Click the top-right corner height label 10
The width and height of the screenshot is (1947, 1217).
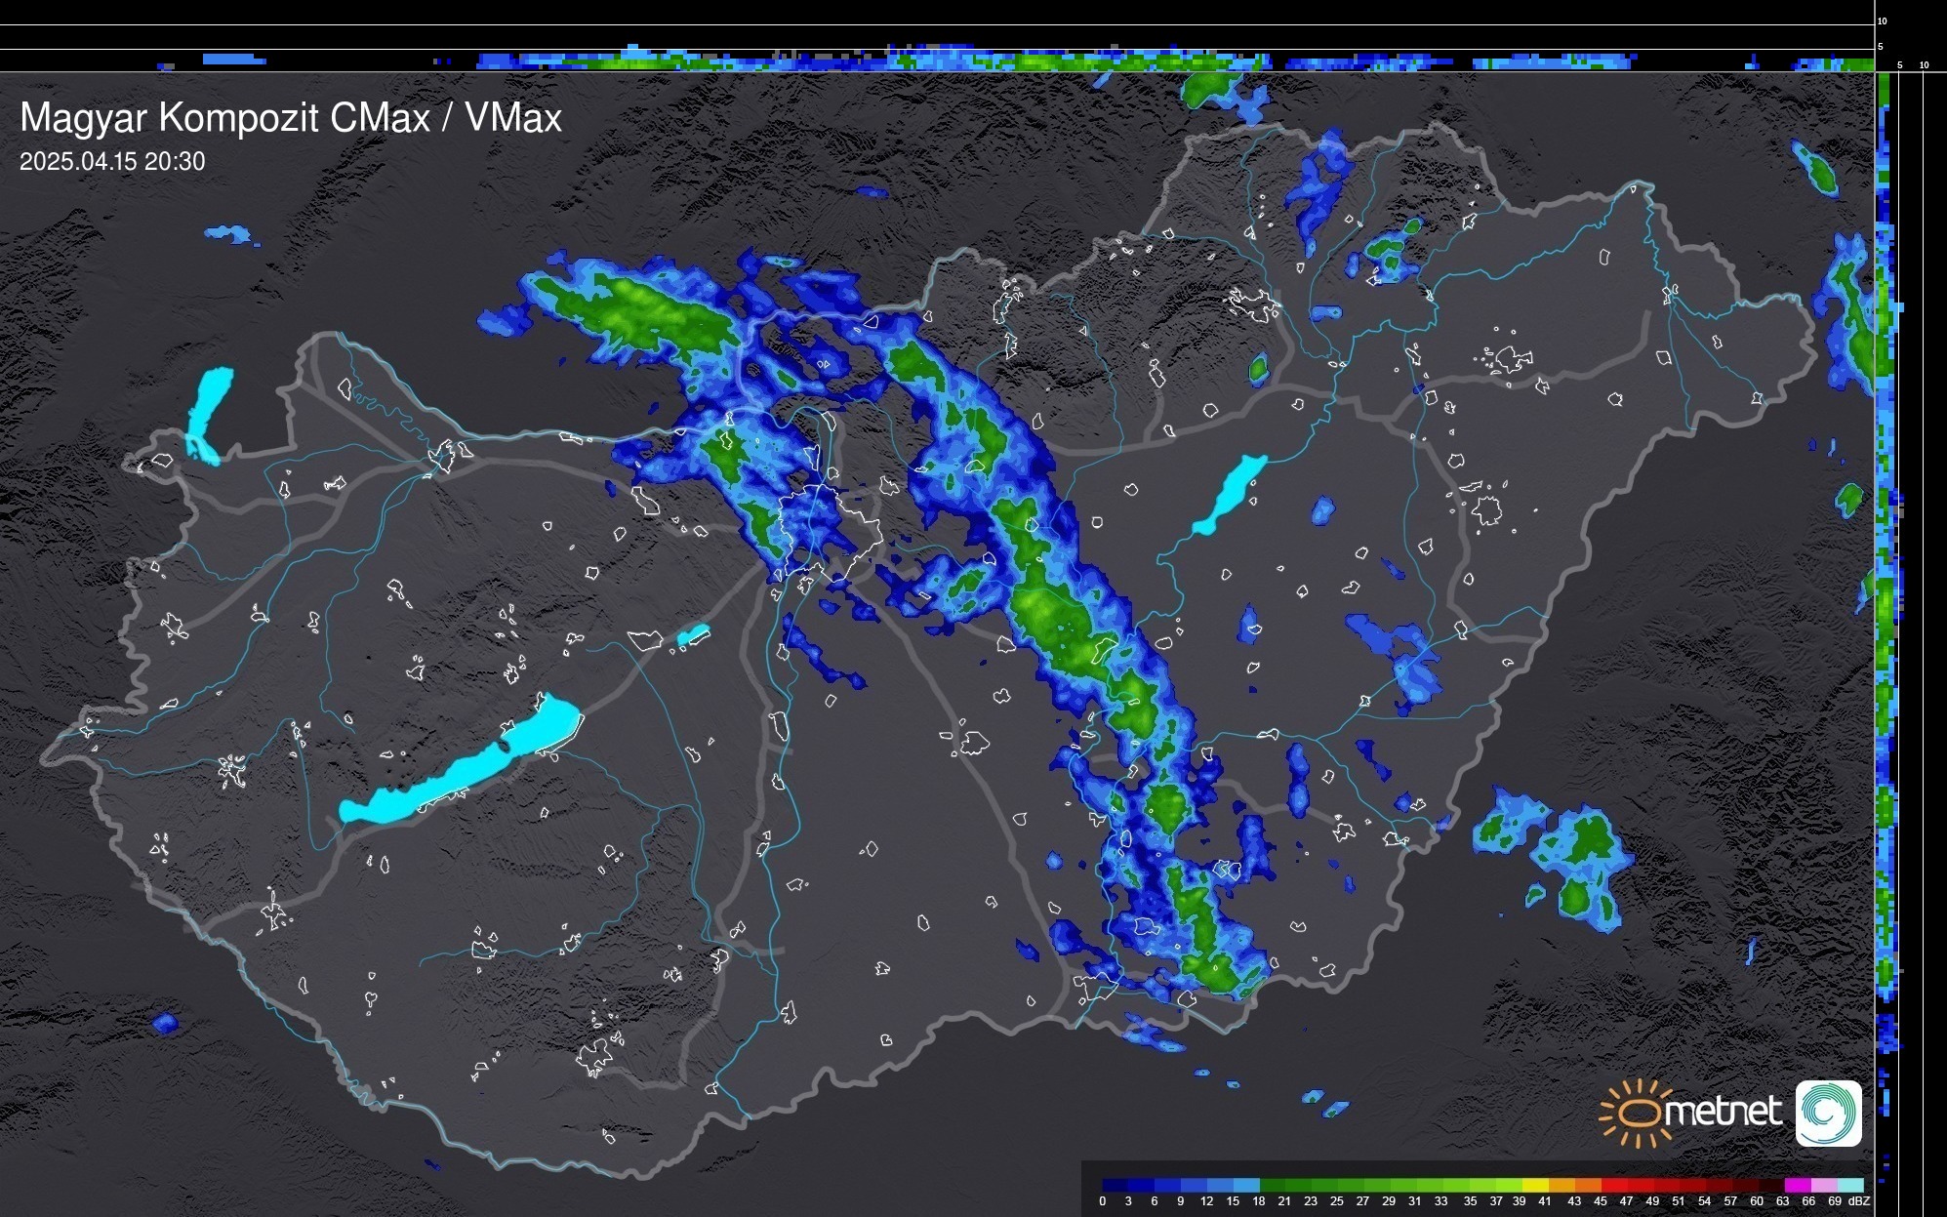click(1883, 20)
